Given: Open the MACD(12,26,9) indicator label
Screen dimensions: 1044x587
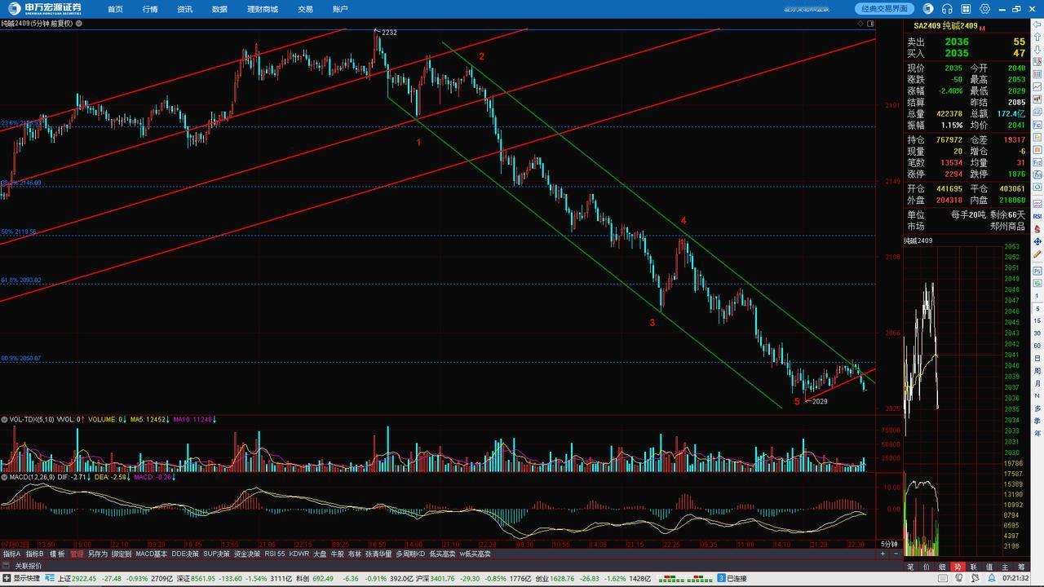Looking at the screenshot, I should point(33,477).
